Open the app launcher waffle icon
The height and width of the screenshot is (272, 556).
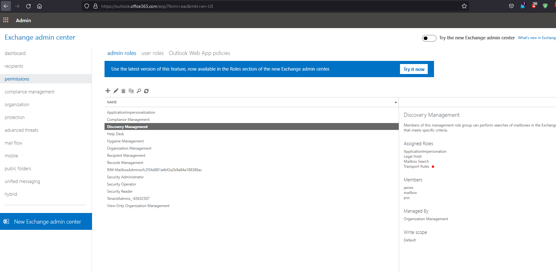(x=6, y=20)
